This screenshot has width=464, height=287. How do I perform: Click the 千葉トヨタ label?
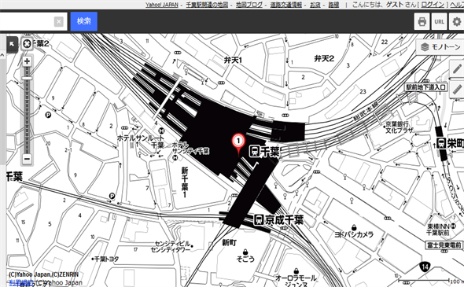click(x=106, y=259)
